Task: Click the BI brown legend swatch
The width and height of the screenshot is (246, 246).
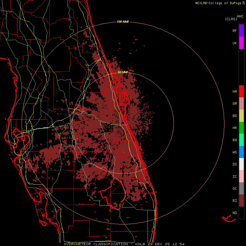Action: coord(241,201)
